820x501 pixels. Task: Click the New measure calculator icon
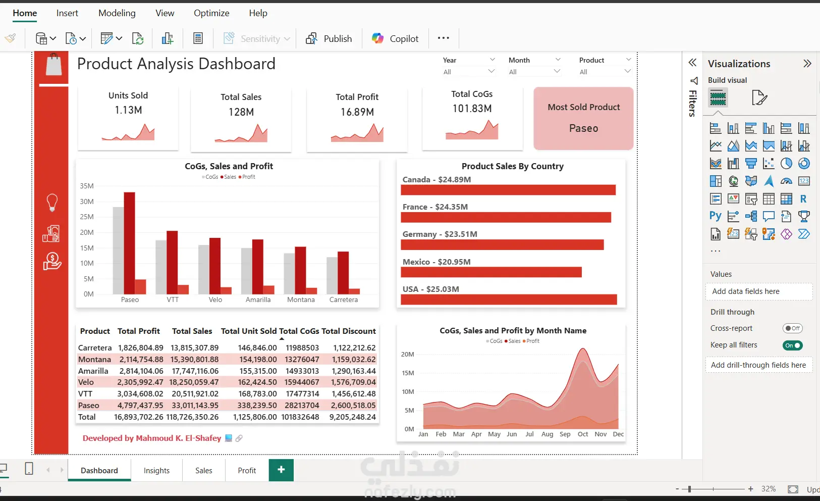point(198,38)
